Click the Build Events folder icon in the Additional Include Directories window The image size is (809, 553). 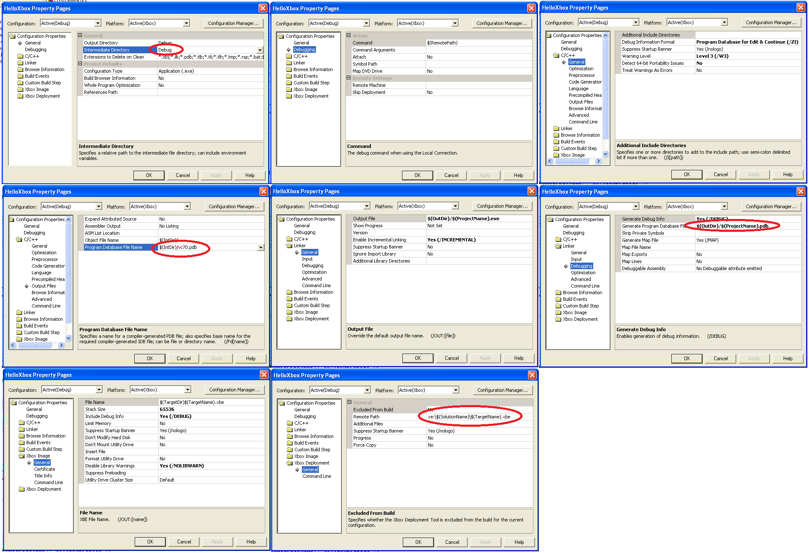click(556, 142)
